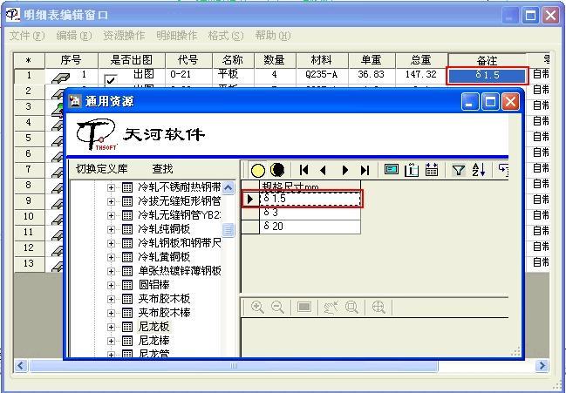Click the Q235-A material cell
566x393 pixels.
pos(322,75)
